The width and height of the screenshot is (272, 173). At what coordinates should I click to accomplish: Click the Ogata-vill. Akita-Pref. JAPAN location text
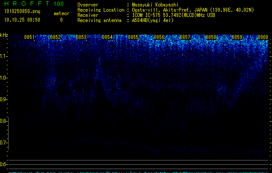click(x=193, y=10)
